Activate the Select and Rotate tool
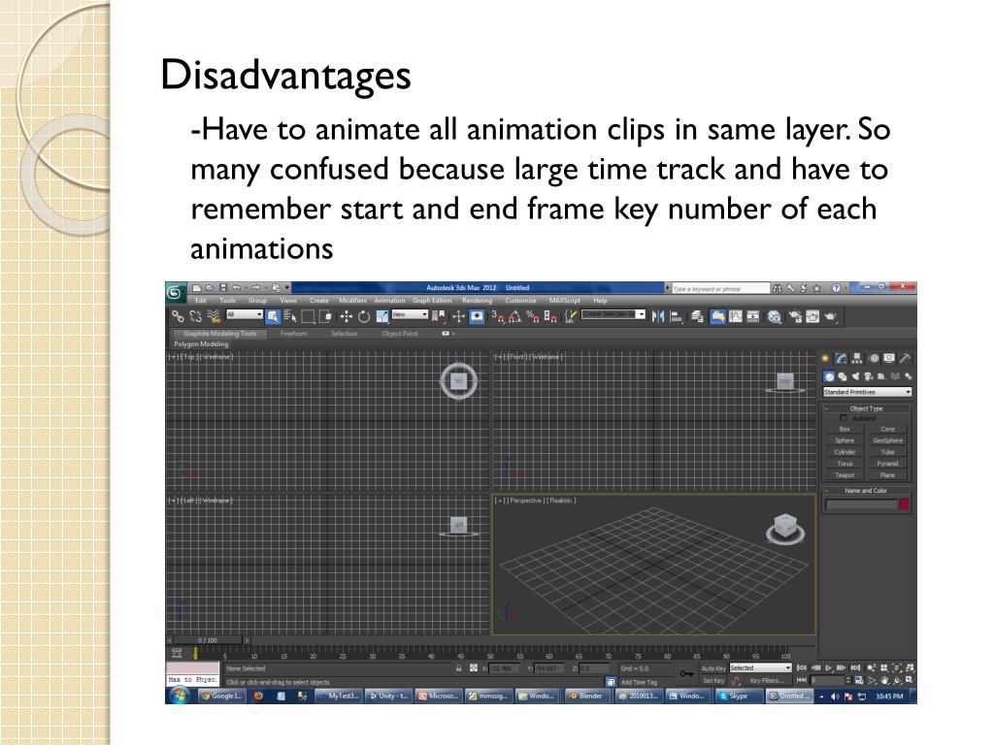Image resolution: width=994 pixels, height=745 pixels. click(x=364, y=315)
